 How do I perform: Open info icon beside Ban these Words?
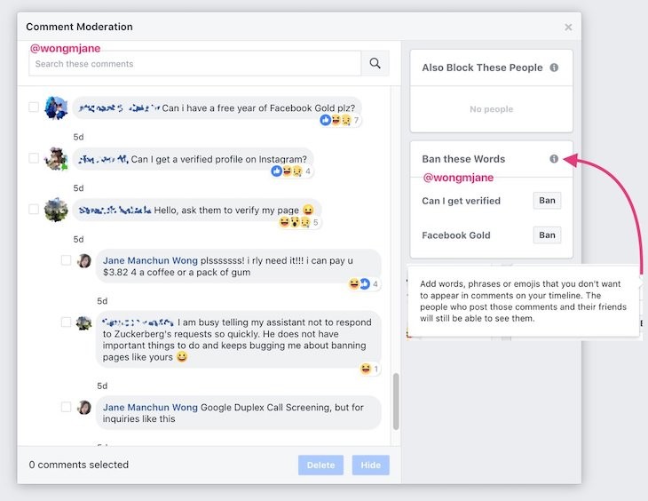click(554, 159)
